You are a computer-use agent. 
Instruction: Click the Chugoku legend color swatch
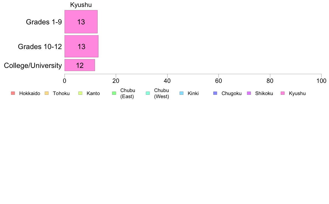coord(215,93)
